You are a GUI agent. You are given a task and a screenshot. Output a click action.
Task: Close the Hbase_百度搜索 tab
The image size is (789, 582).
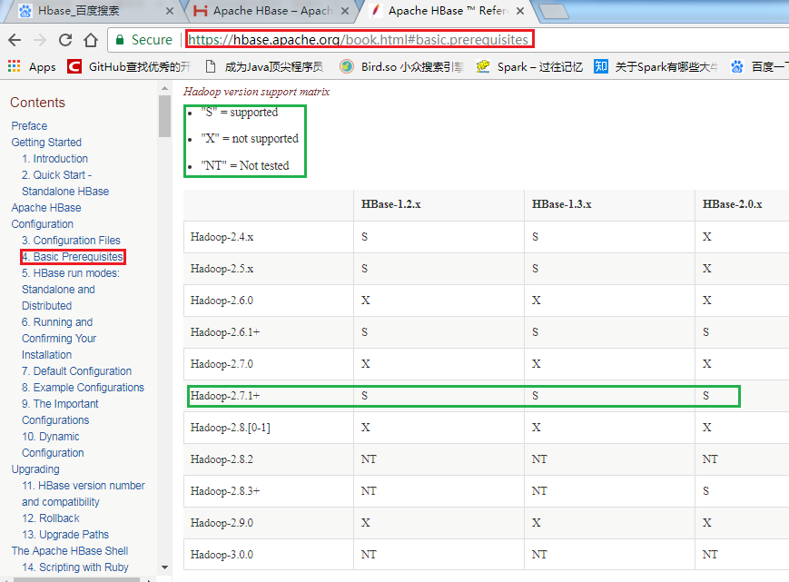pos(170,11)
